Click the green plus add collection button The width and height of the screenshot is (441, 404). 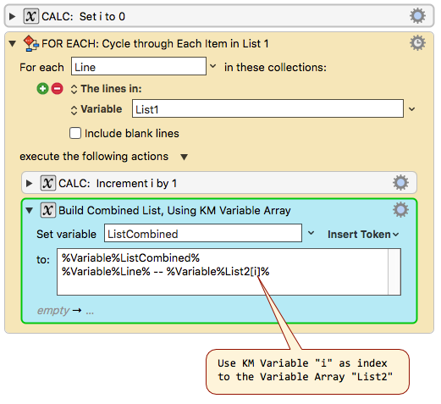(x=43, y=89)
